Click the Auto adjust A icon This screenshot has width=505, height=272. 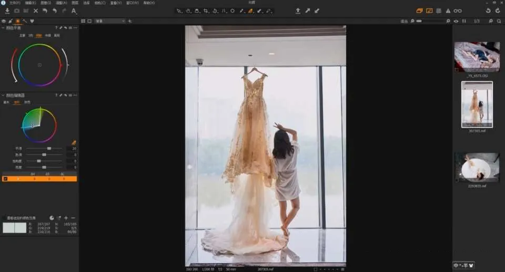click(x=74, y=11)
